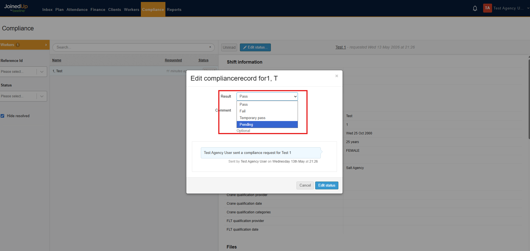Screen dimensions: 530x251
Task: Sort by the Requested column
Action: tap(173, 60)
